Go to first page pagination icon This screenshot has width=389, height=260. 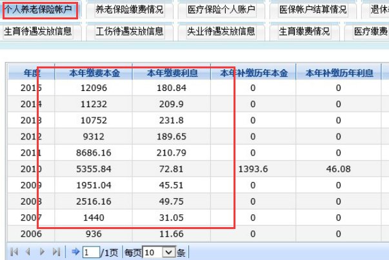pyautogui.click(x=14, y=252)
